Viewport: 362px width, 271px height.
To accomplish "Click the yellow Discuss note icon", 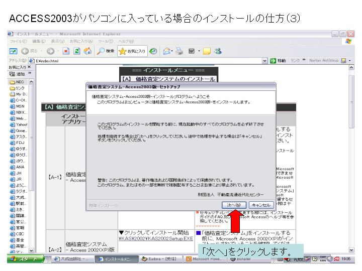I will tap(207, 51).
